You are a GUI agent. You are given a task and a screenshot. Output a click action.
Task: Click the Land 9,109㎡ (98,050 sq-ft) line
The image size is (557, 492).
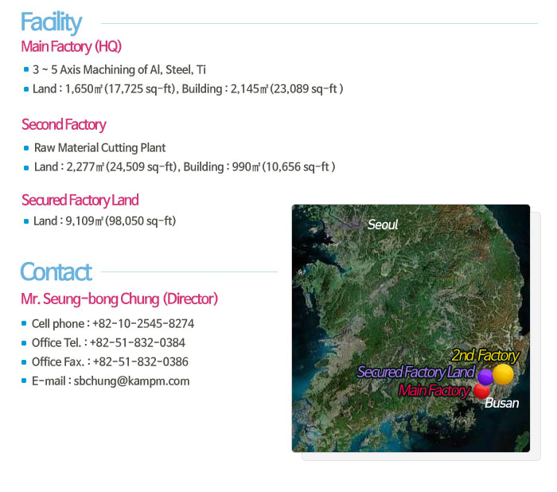tap(104, 221)
